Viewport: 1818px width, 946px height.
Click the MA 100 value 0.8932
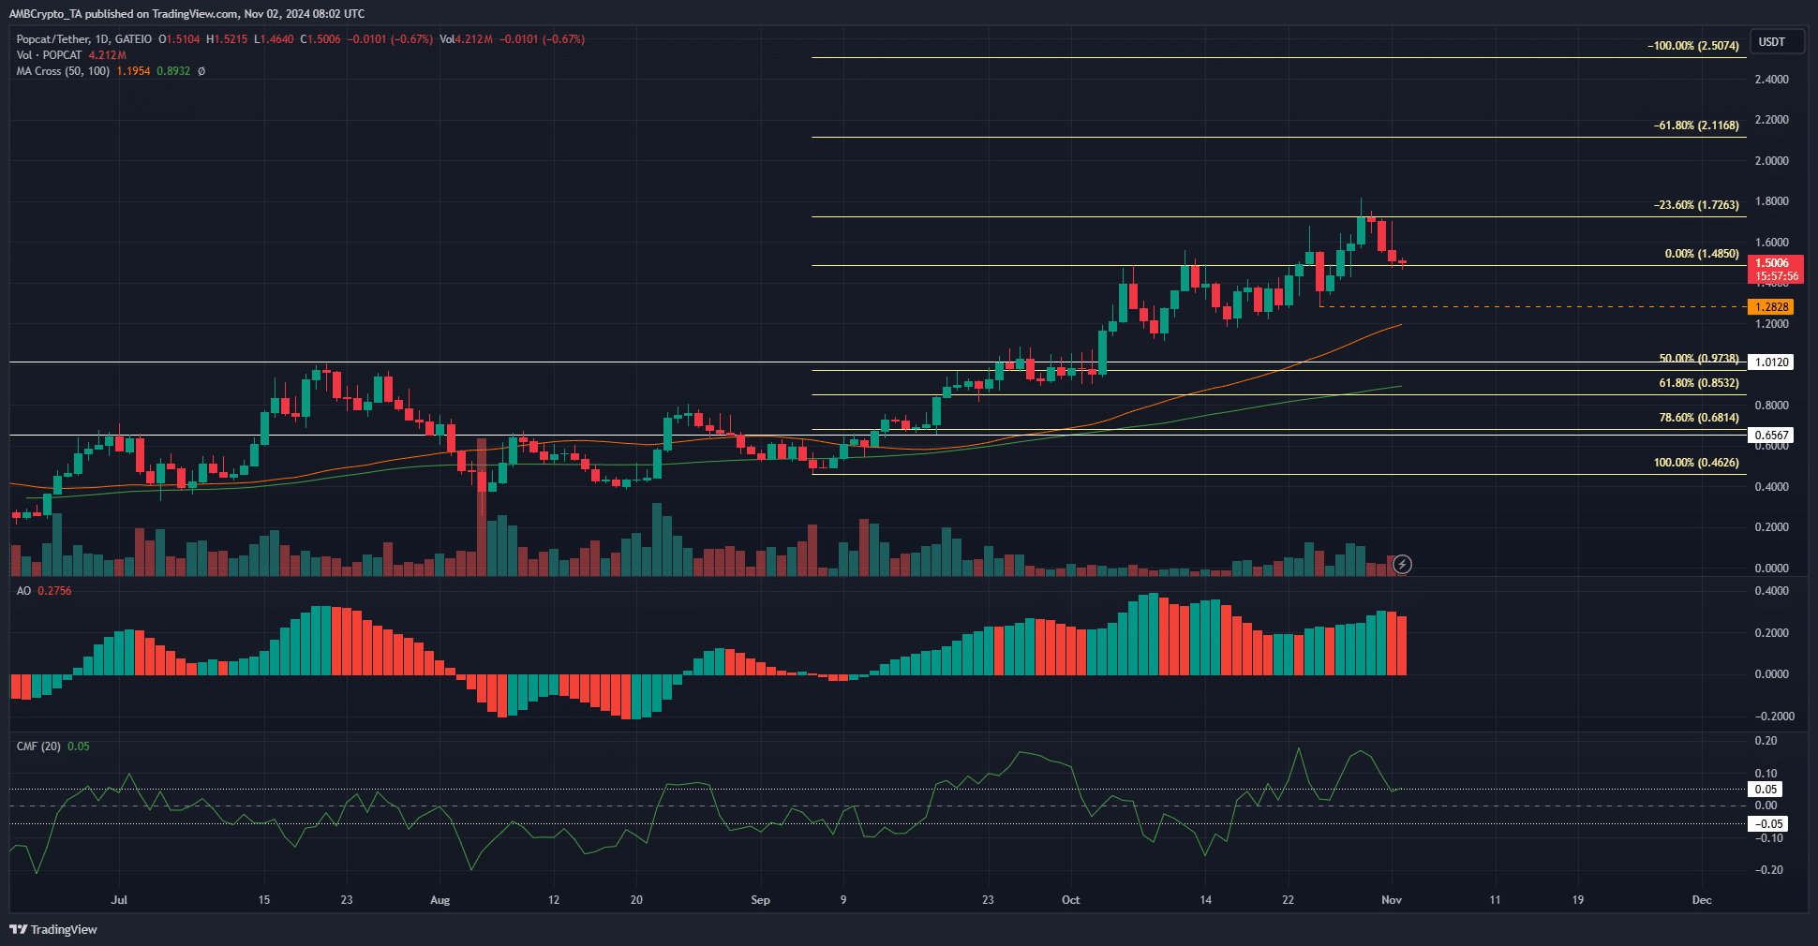pyautogui.click(x=173, y=71)
